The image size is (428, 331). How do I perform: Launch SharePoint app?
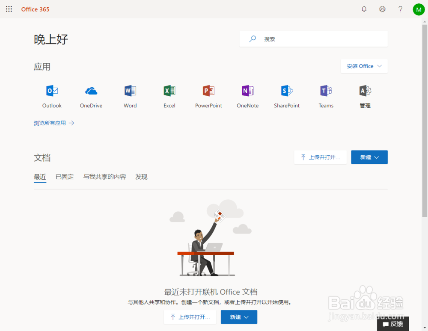287,97
